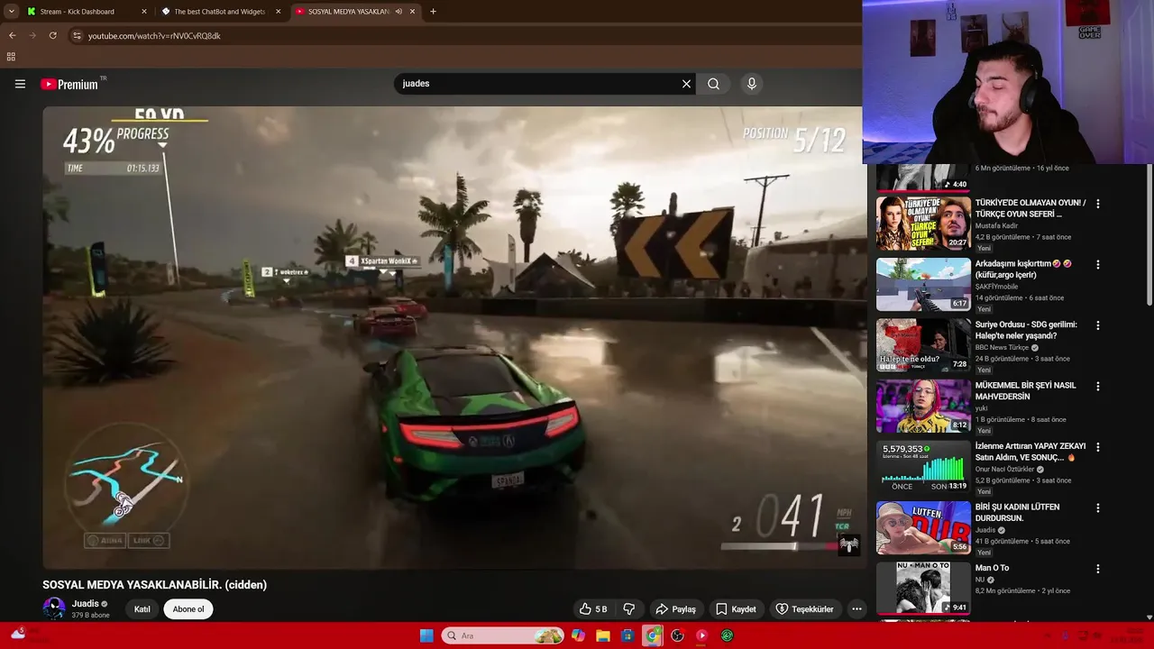Screen dimensions: 1154x649
Task: Open the Juadis channel name link
Action: 86,604
